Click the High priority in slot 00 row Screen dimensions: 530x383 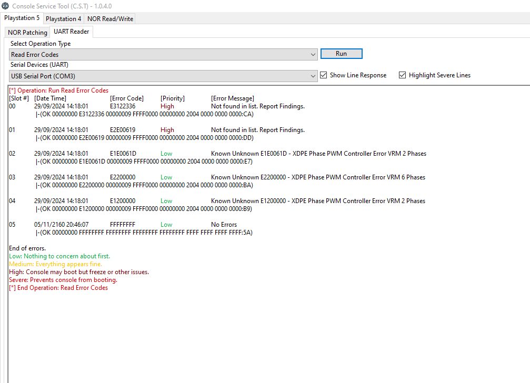[x=167, y=106]
